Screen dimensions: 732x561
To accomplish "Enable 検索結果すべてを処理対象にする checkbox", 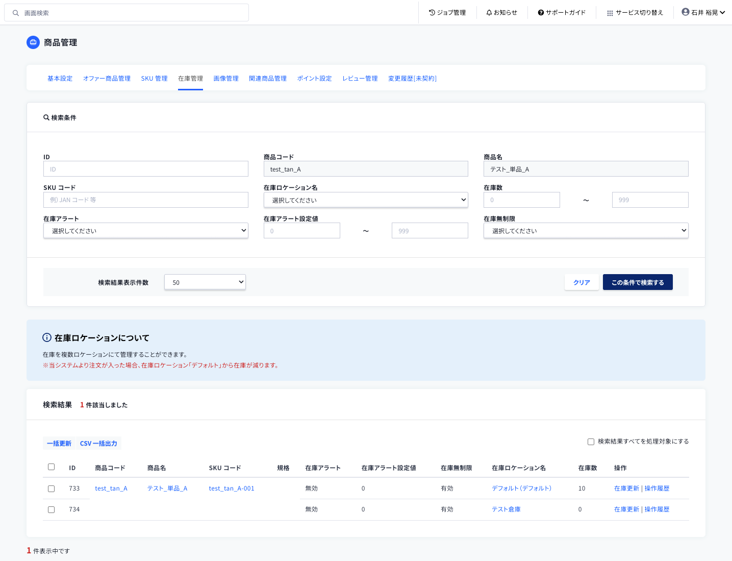I will pos(591,442).
